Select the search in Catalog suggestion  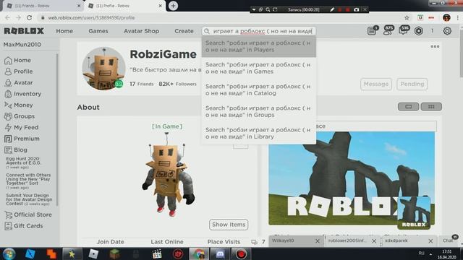point(259,90)
